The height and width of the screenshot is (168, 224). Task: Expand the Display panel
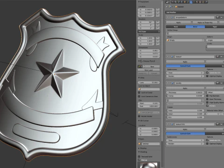139,148
